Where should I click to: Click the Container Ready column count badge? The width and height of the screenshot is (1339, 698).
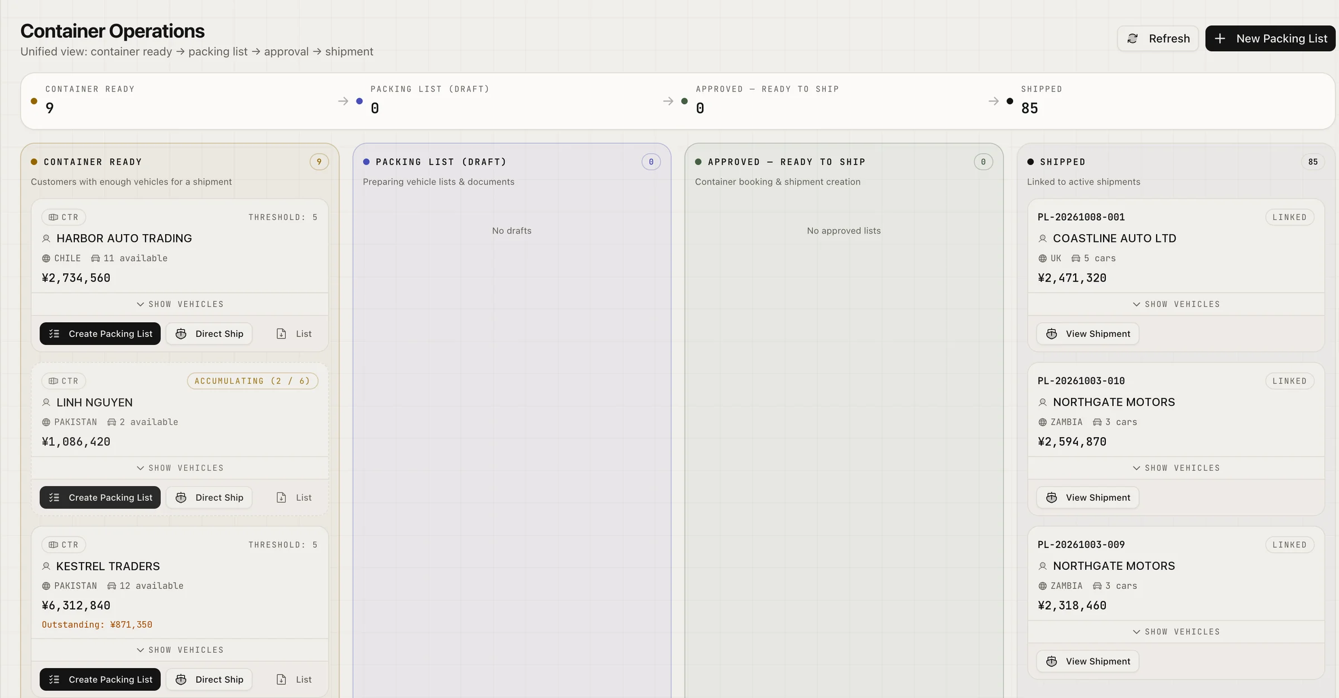point(319,162)
